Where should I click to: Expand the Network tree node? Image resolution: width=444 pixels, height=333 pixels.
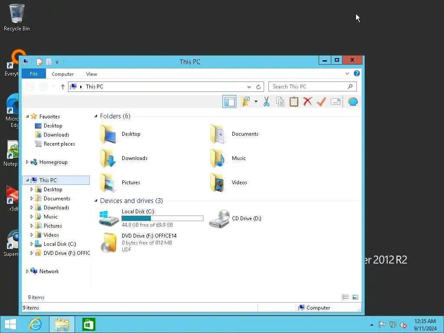tap(27, 271)
